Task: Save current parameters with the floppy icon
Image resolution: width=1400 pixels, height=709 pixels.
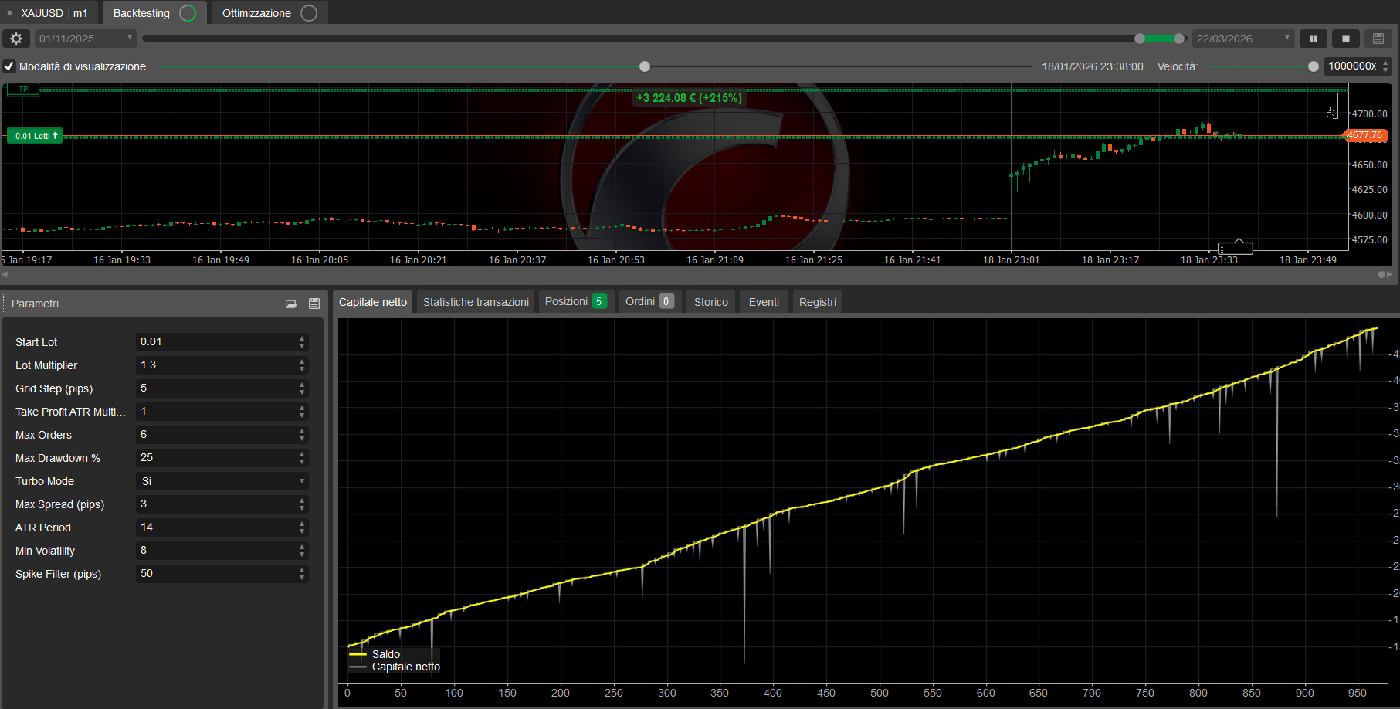Action: (314, 304)
